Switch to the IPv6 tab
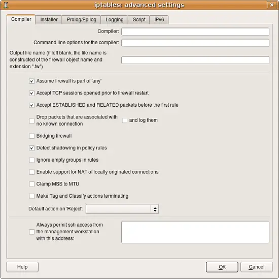This screenshot has width=279, height=279. pyautogui.click(x=159, y=20)
